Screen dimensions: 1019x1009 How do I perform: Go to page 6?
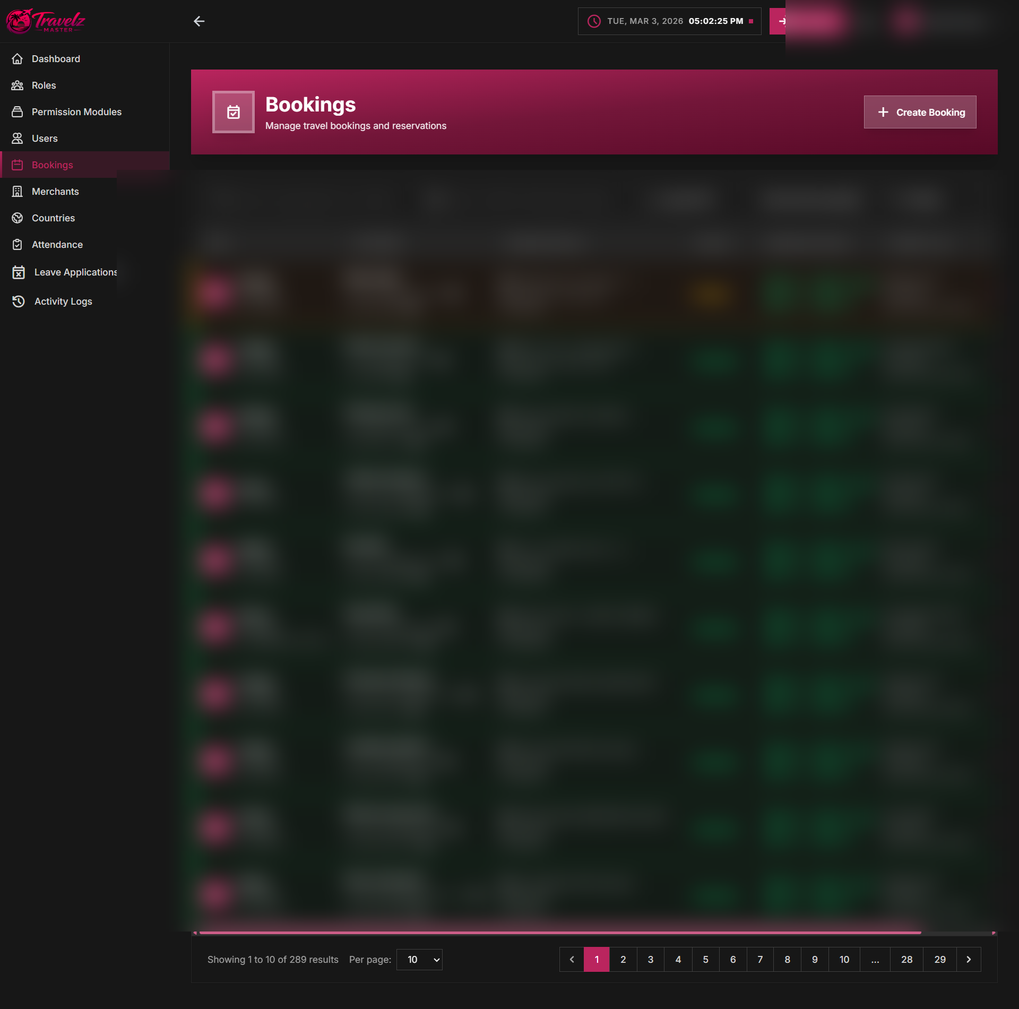(733, 960)
